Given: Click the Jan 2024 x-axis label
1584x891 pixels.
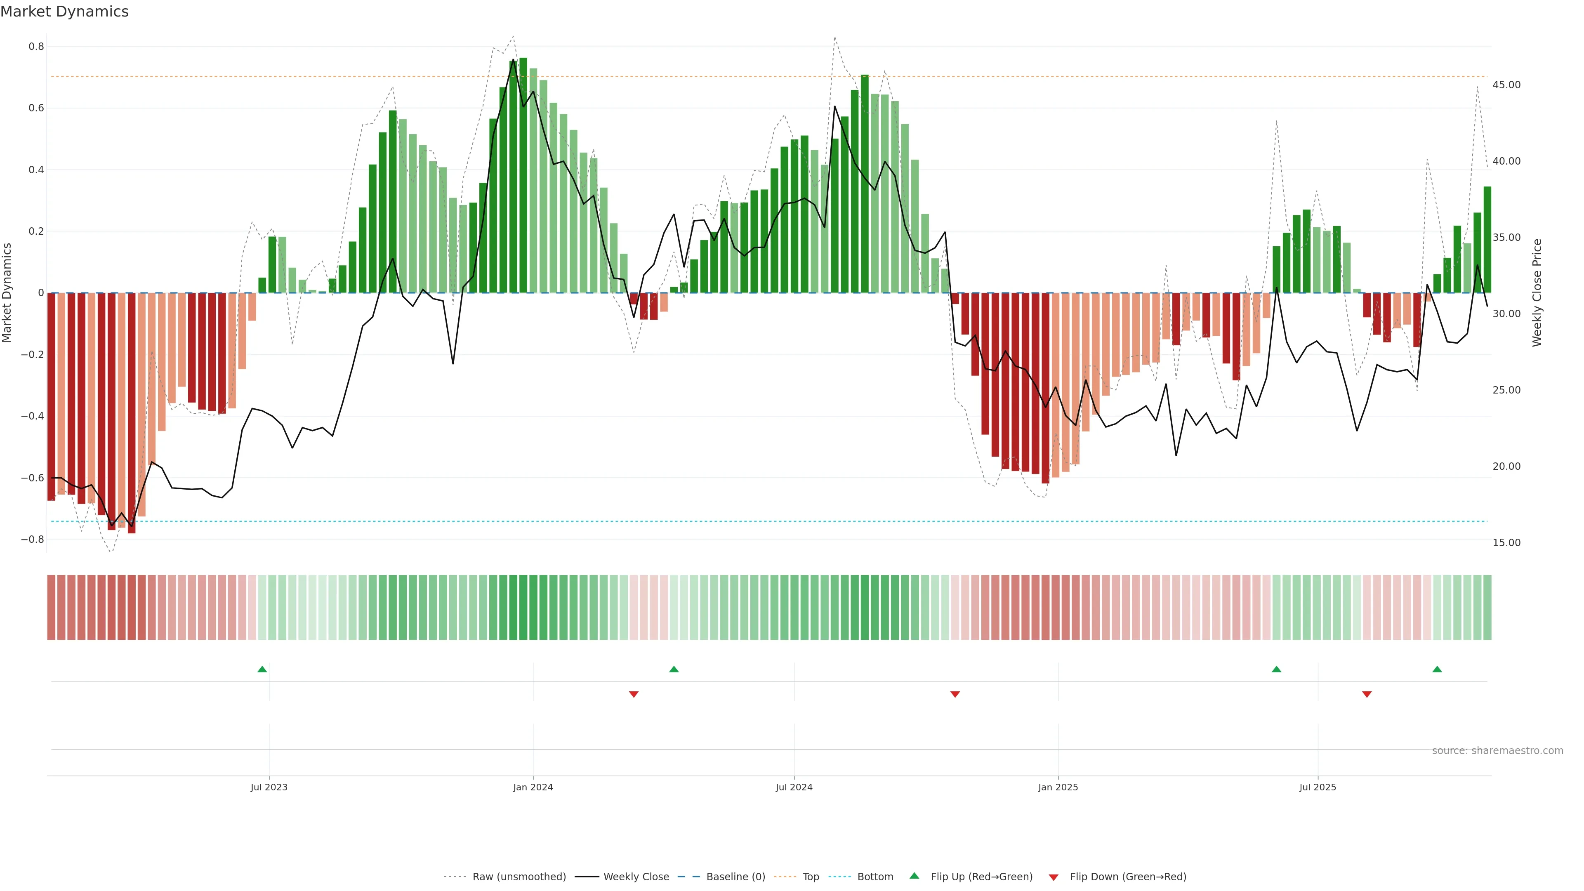Looking at the screenshot, I should coord(533,787).
